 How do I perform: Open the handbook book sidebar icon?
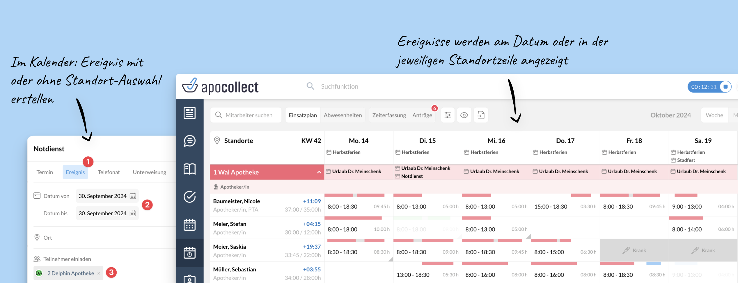[x=189, y=169]
